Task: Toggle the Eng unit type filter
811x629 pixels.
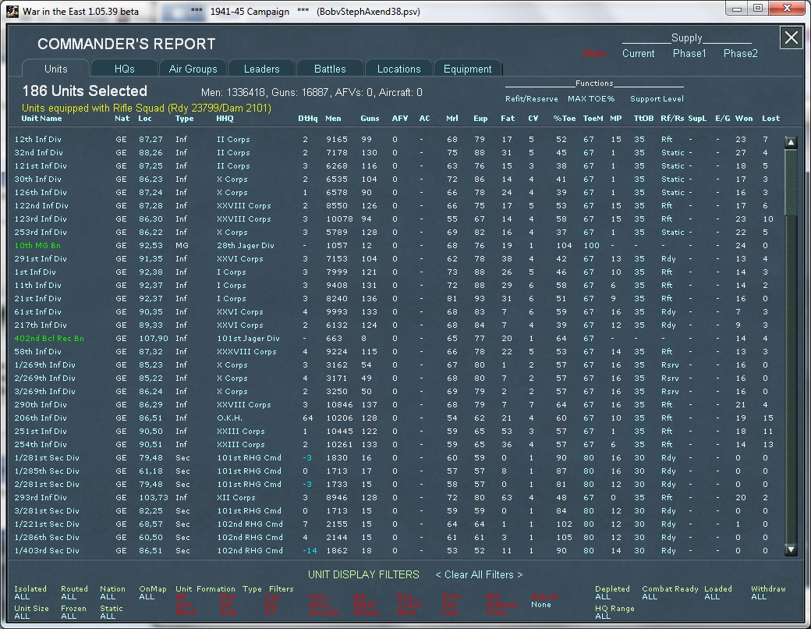Action: pyautogui.click(x=405, y=597)
